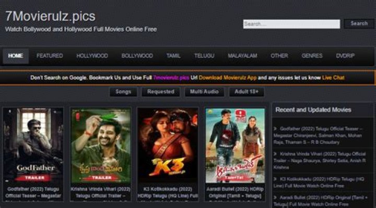Viewport: 376px width, 208px height.
Task: Open the K3 movie poster
Action: pos(168,145)
